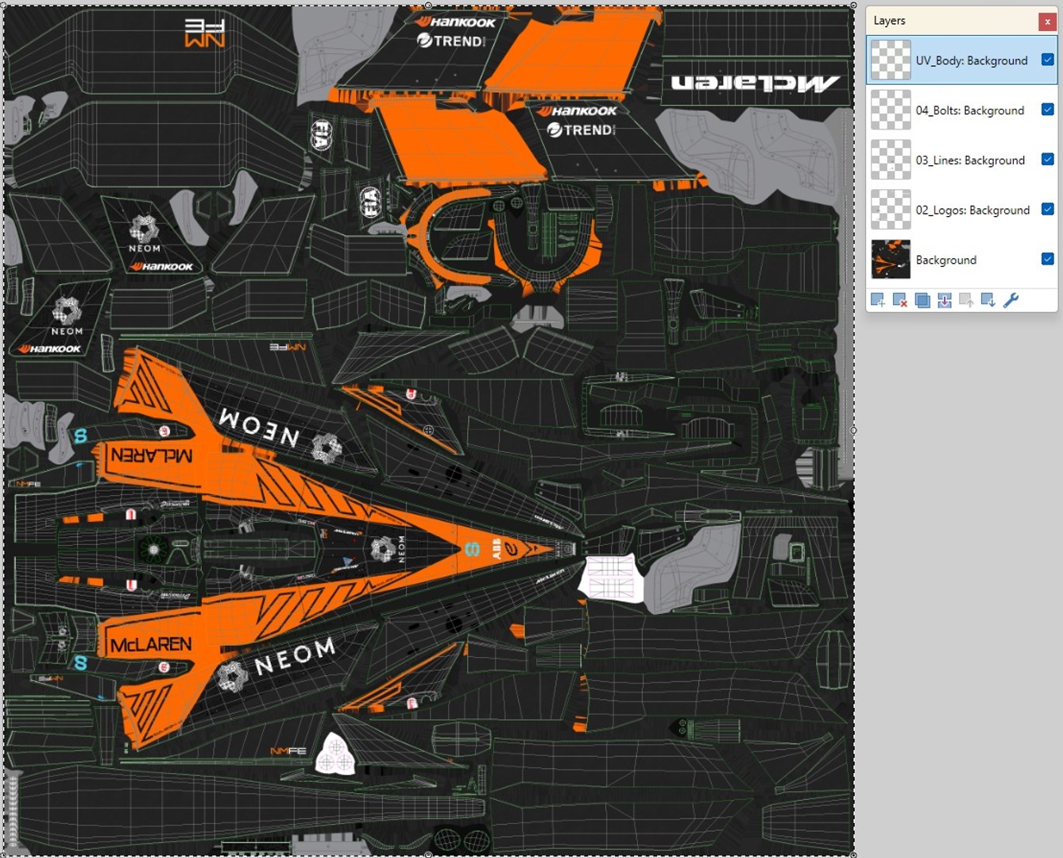
Task: Select the bottom Background layer name
Action: [946, 261]
